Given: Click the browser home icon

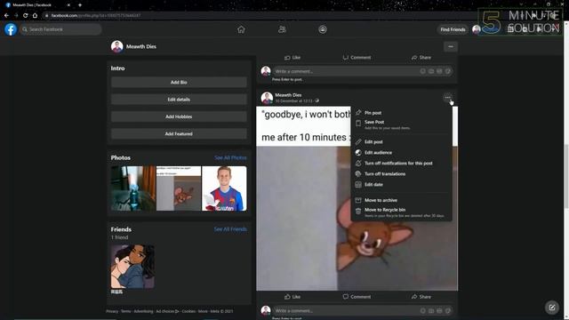Looking at the screenshot, I should pos(35,16).
